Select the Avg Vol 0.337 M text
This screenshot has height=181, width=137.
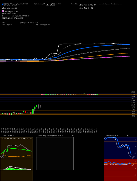[x=87, y=5]
